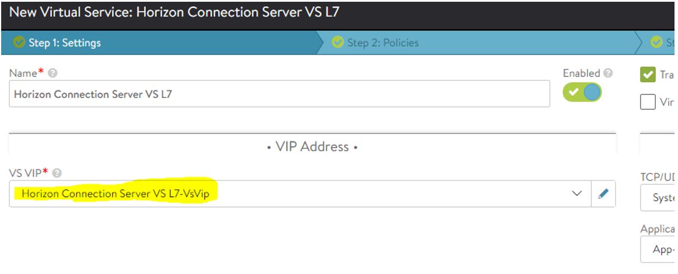
Task: Click the help icon next to Enabled
Action: (x=608, y=73)
